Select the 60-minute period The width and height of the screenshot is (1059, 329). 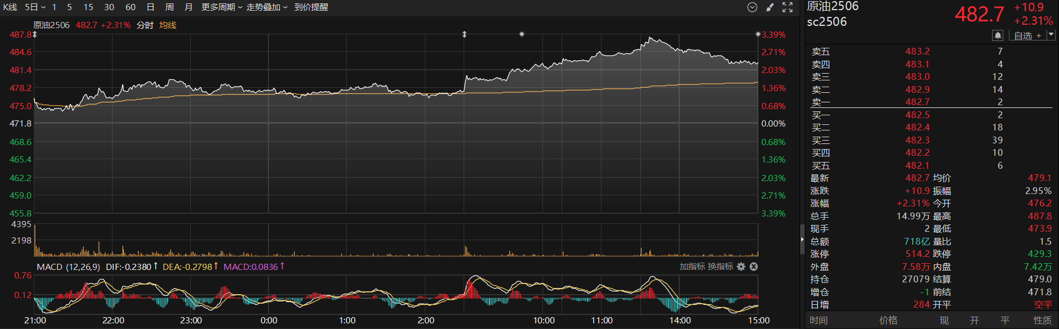pyautogui.click(x=131, y=7)
